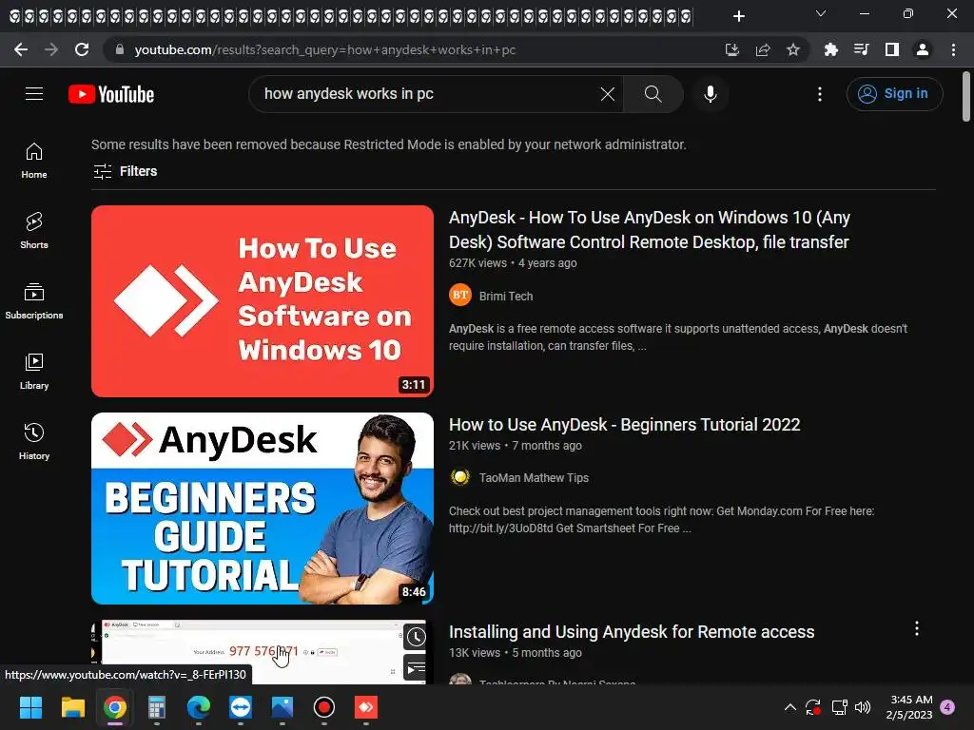974x730 pixels.
Task: Open TeamViewer from taskbar
Action: [241, 707]
